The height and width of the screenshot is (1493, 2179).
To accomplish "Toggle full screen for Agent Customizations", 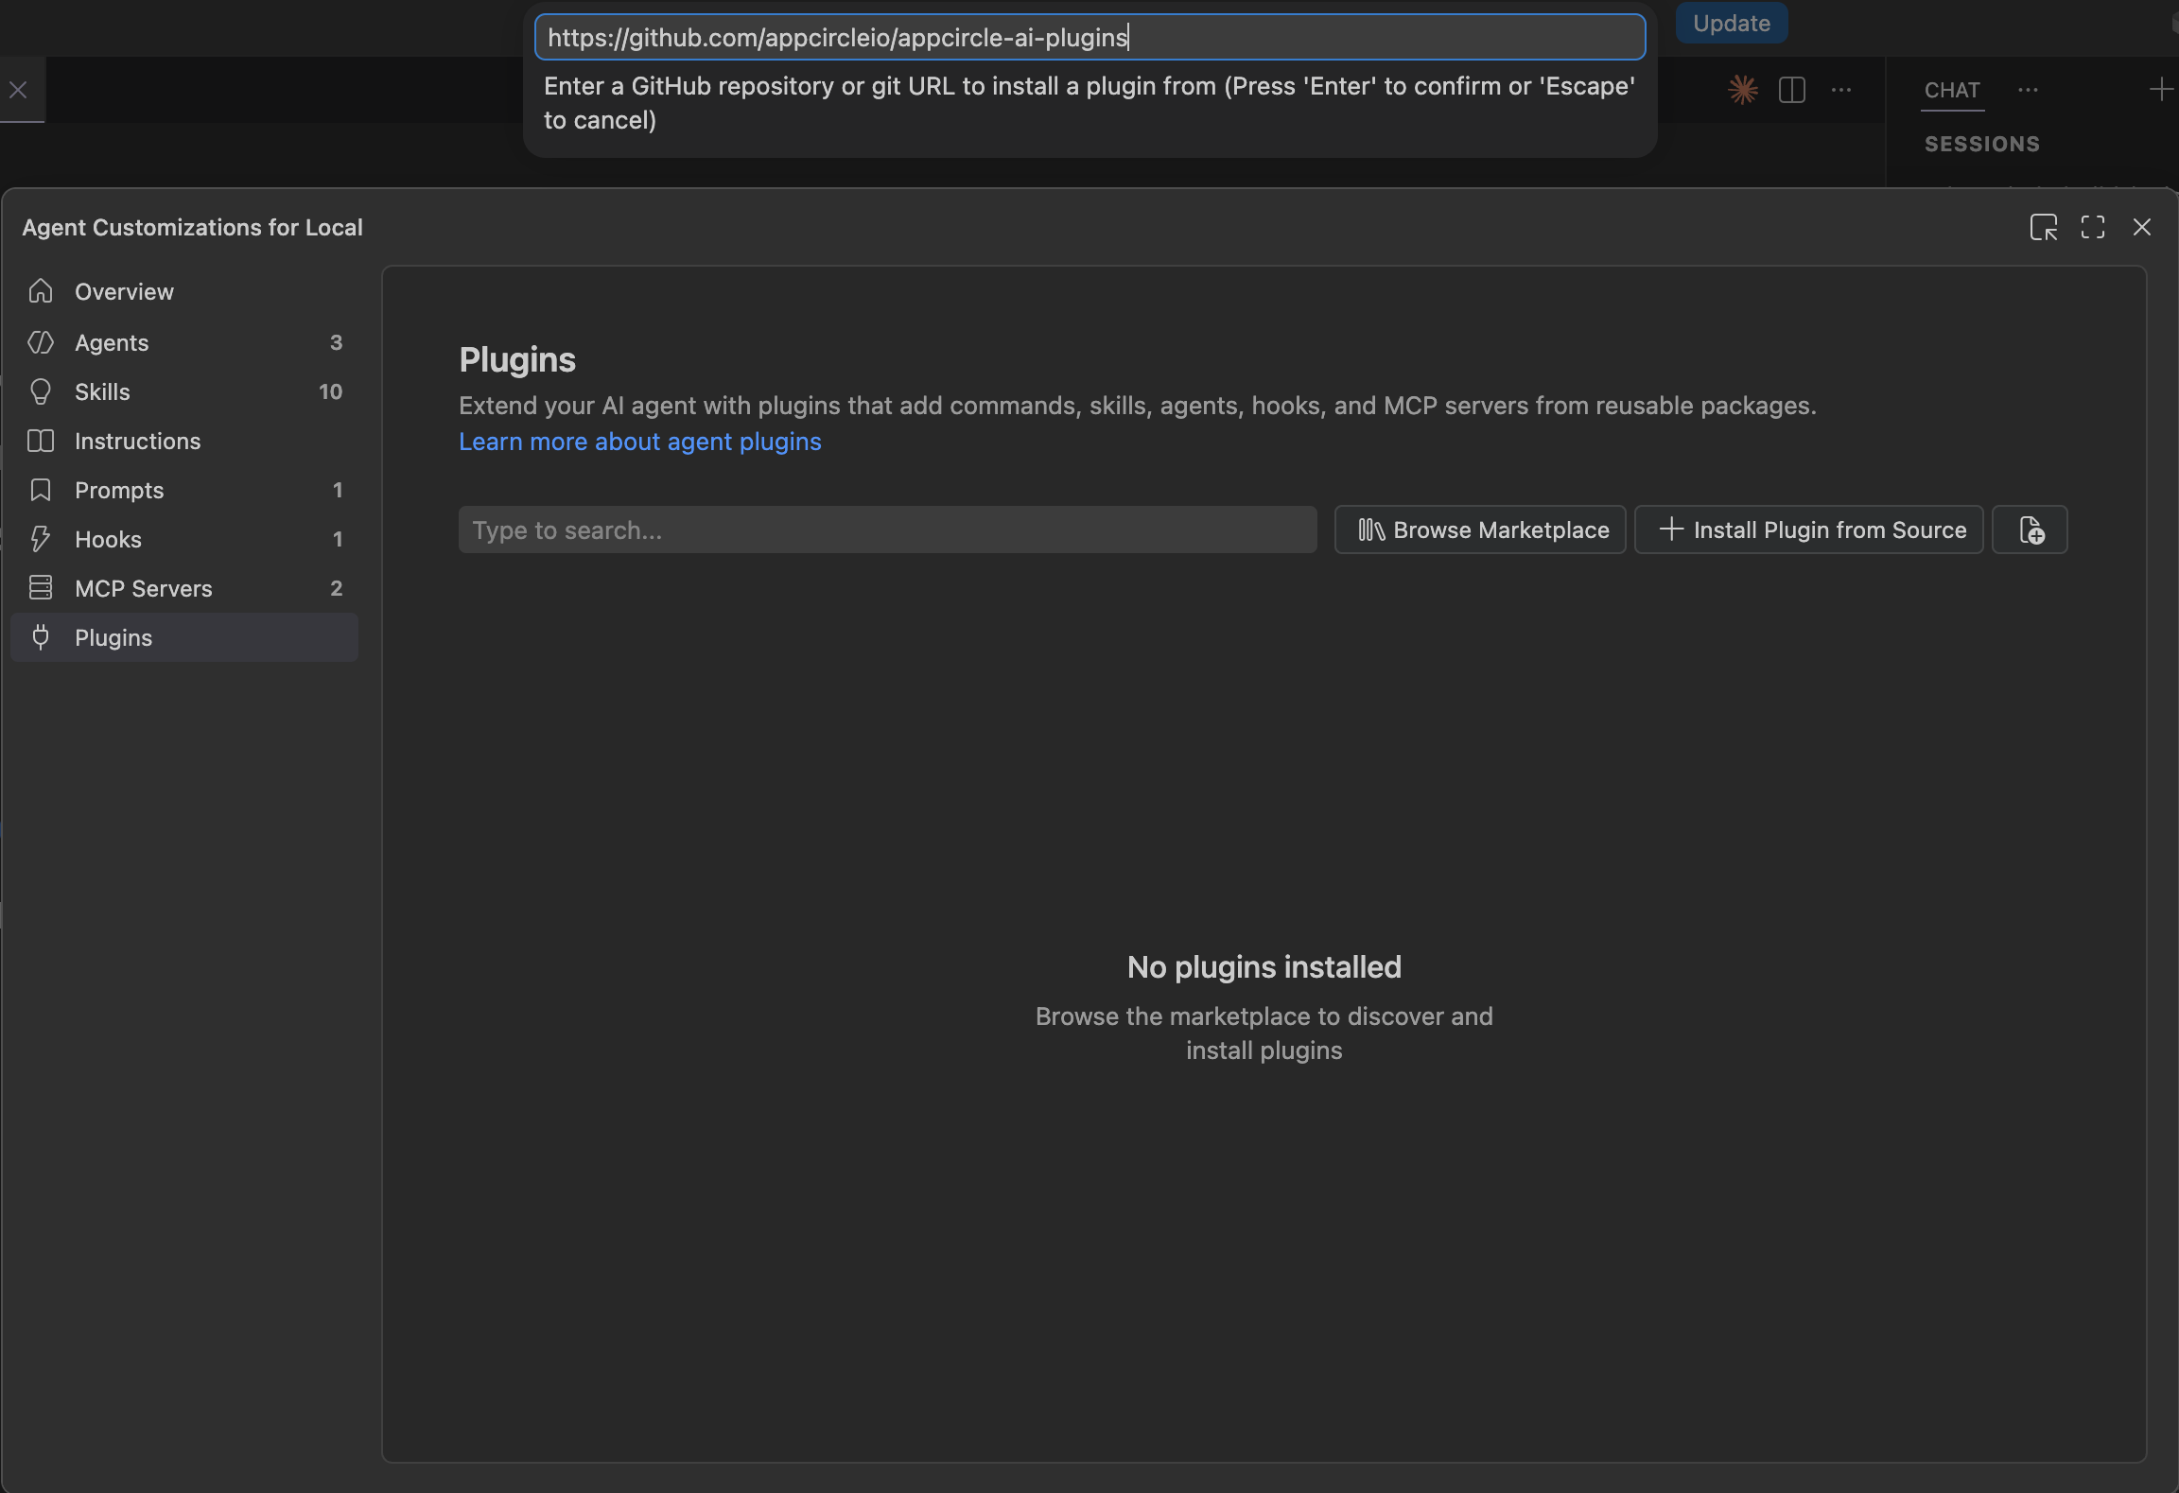I will 2093,227.
